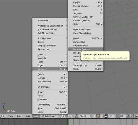Choose Split in the Vertices submenu
The image size is (138, 125).
[x=86, y=10]
